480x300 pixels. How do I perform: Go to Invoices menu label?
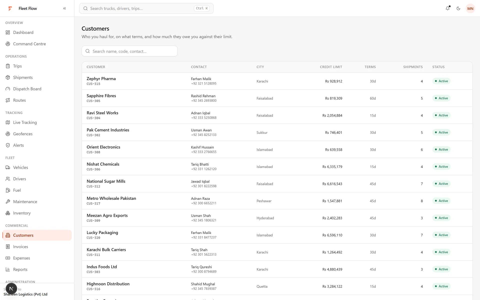(20, 247)
